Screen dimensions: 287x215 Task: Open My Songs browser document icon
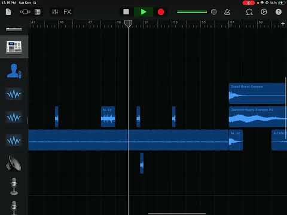(8, 12)
